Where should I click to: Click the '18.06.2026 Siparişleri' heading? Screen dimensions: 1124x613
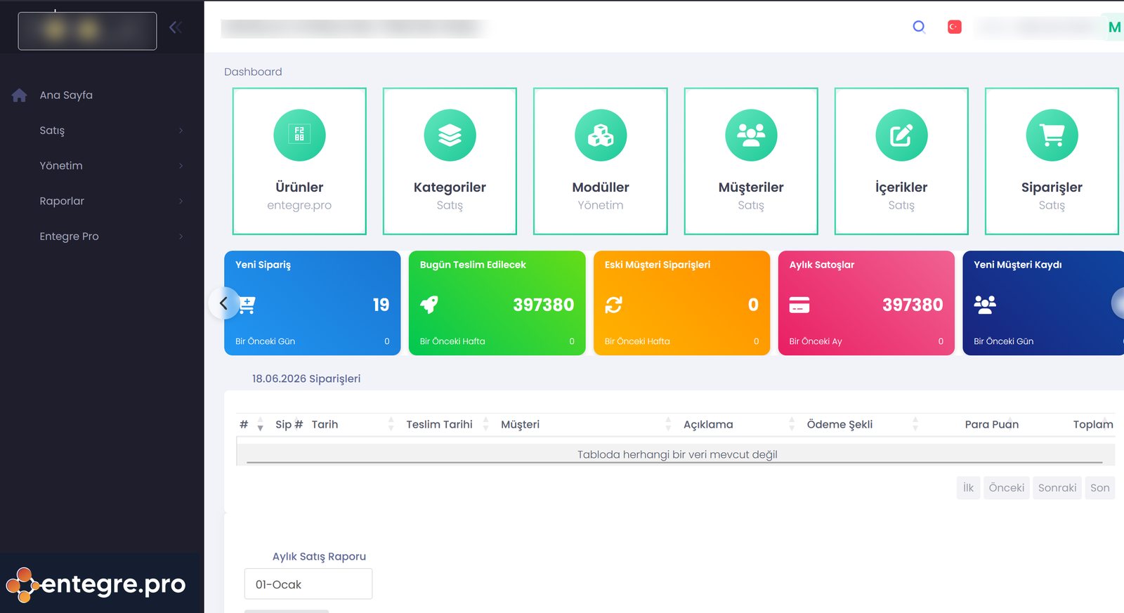[x=306, y=378]
